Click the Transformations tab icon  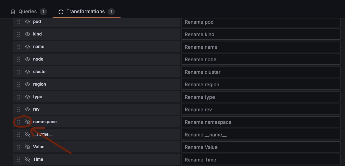[x=61, y=12]
